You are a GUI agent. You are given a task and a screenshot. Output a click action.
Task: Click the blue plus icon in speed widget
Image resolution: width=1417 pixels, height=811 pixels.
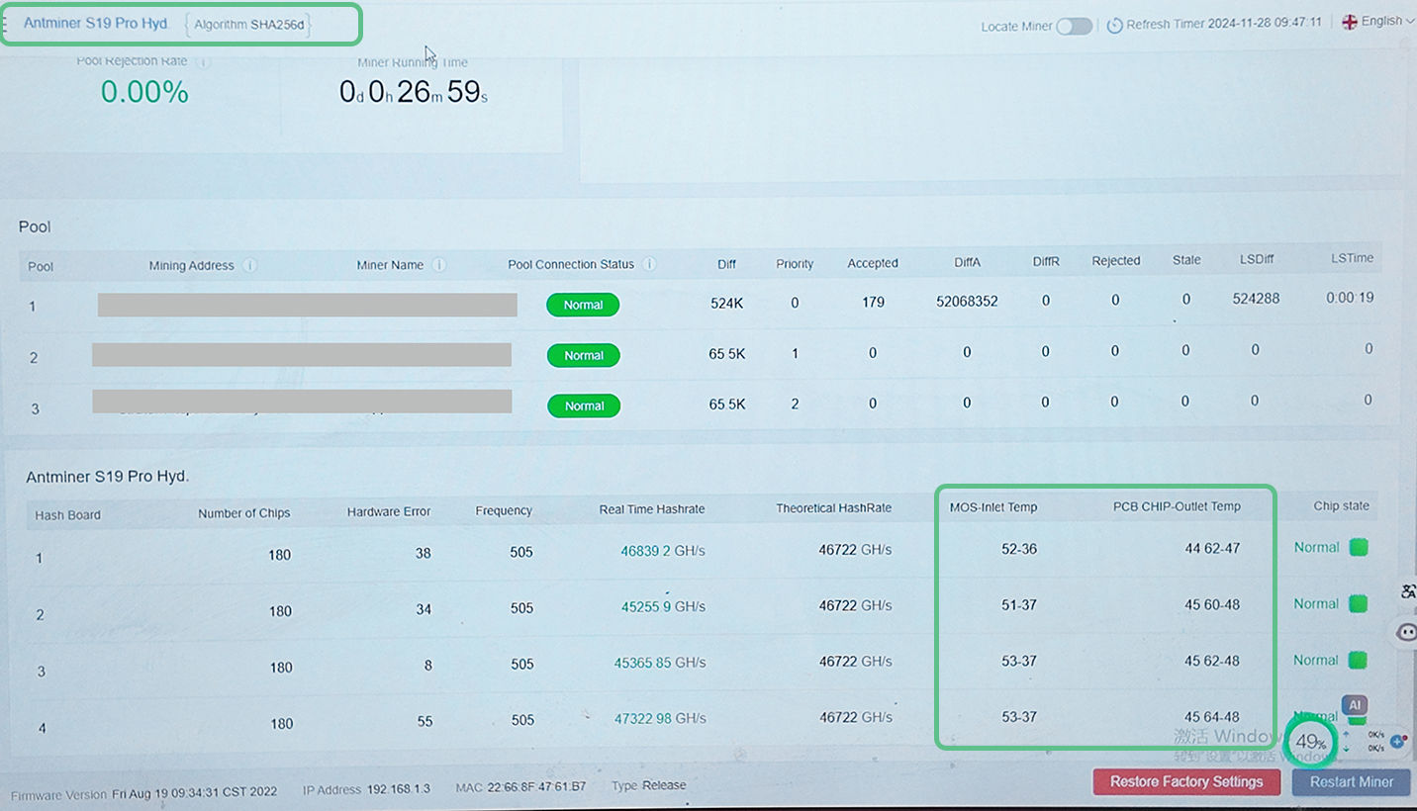pos(1397,741)
